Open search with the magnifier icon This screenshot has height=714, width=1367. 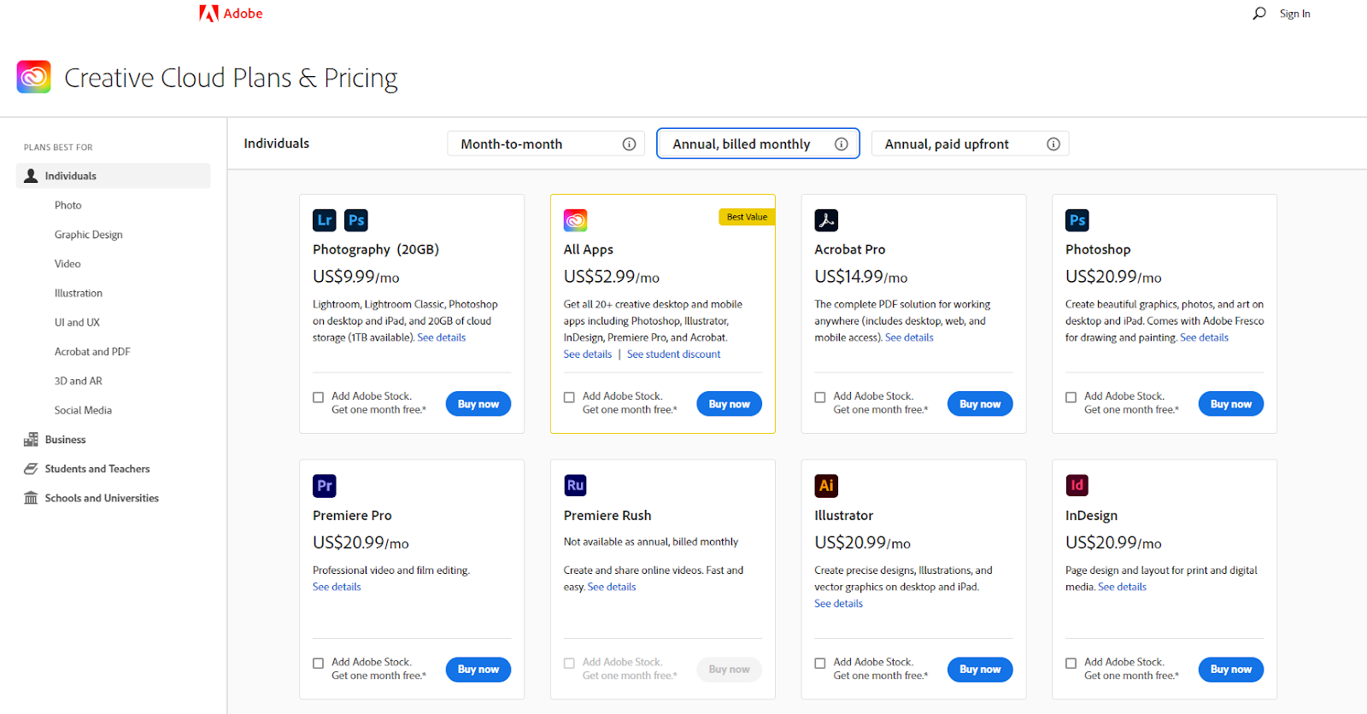coord(1259,13)
